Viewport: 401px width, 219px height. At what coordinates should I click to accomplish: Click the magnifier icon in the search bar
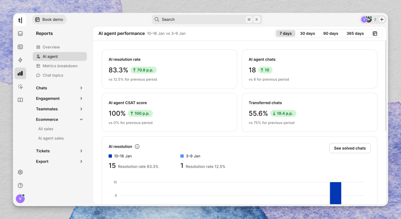click(157, 20)
